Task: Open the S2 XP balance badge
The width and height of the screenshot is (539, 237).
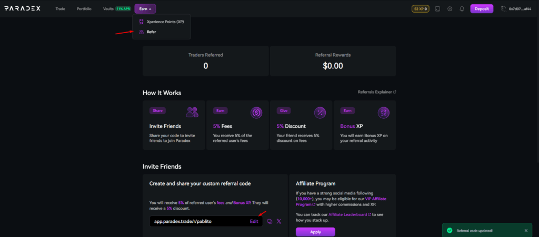Action: click(x=421, y=9)
